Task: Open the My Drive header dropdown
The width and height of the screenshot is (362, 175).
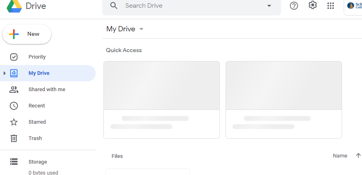Action: click(x=141, y=29)
